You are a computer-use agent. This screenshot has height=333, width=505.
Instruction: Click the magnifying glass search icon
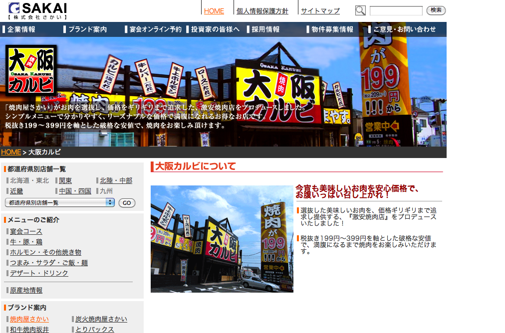tap(360, 10)
